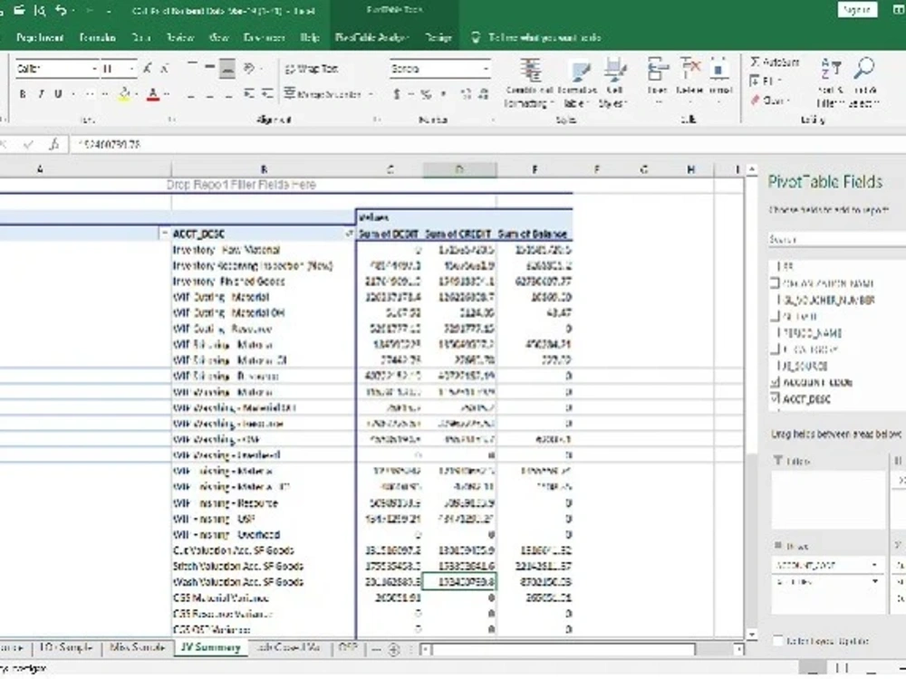This screenshot has height=679, width=906.
Task: Click Increase Font Size icon
Action: pyautogui.click(x=148, y=69)
